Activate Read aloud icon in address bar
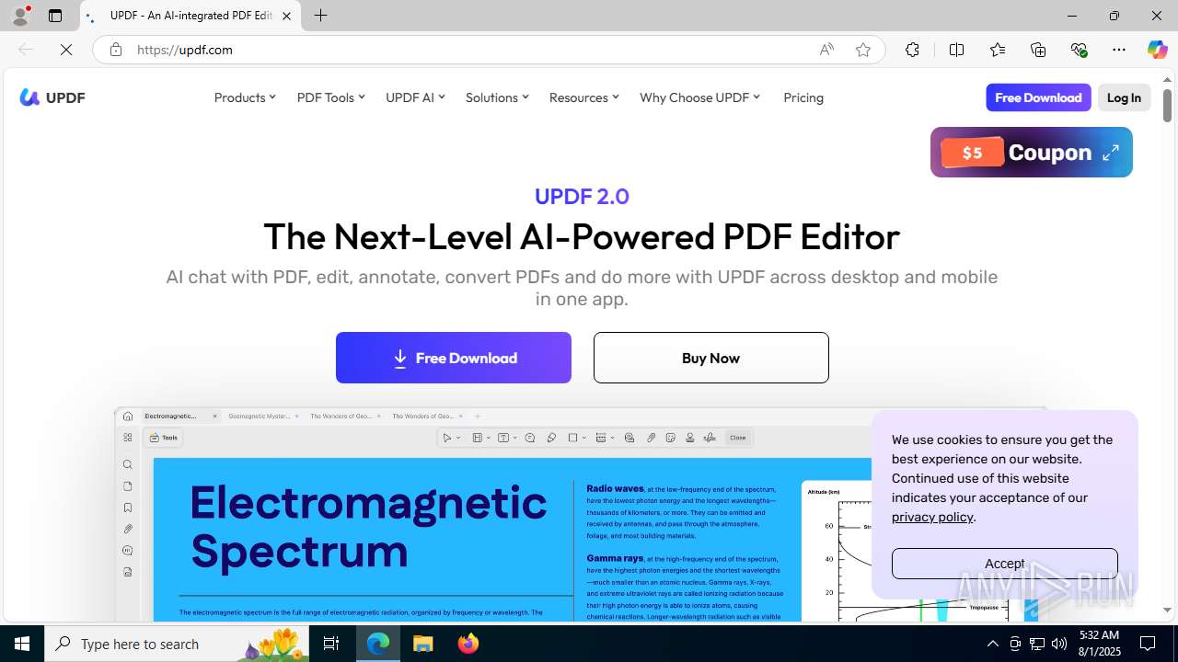Screen dimensions: 1178x662 [826, 50]
